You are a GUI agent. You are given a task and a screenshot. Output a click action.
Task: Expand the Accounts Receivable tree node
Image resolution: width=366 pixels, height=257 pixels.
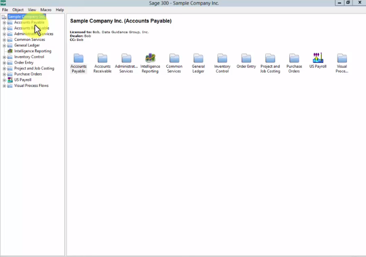pyautogui.click(x=4, y=28)
